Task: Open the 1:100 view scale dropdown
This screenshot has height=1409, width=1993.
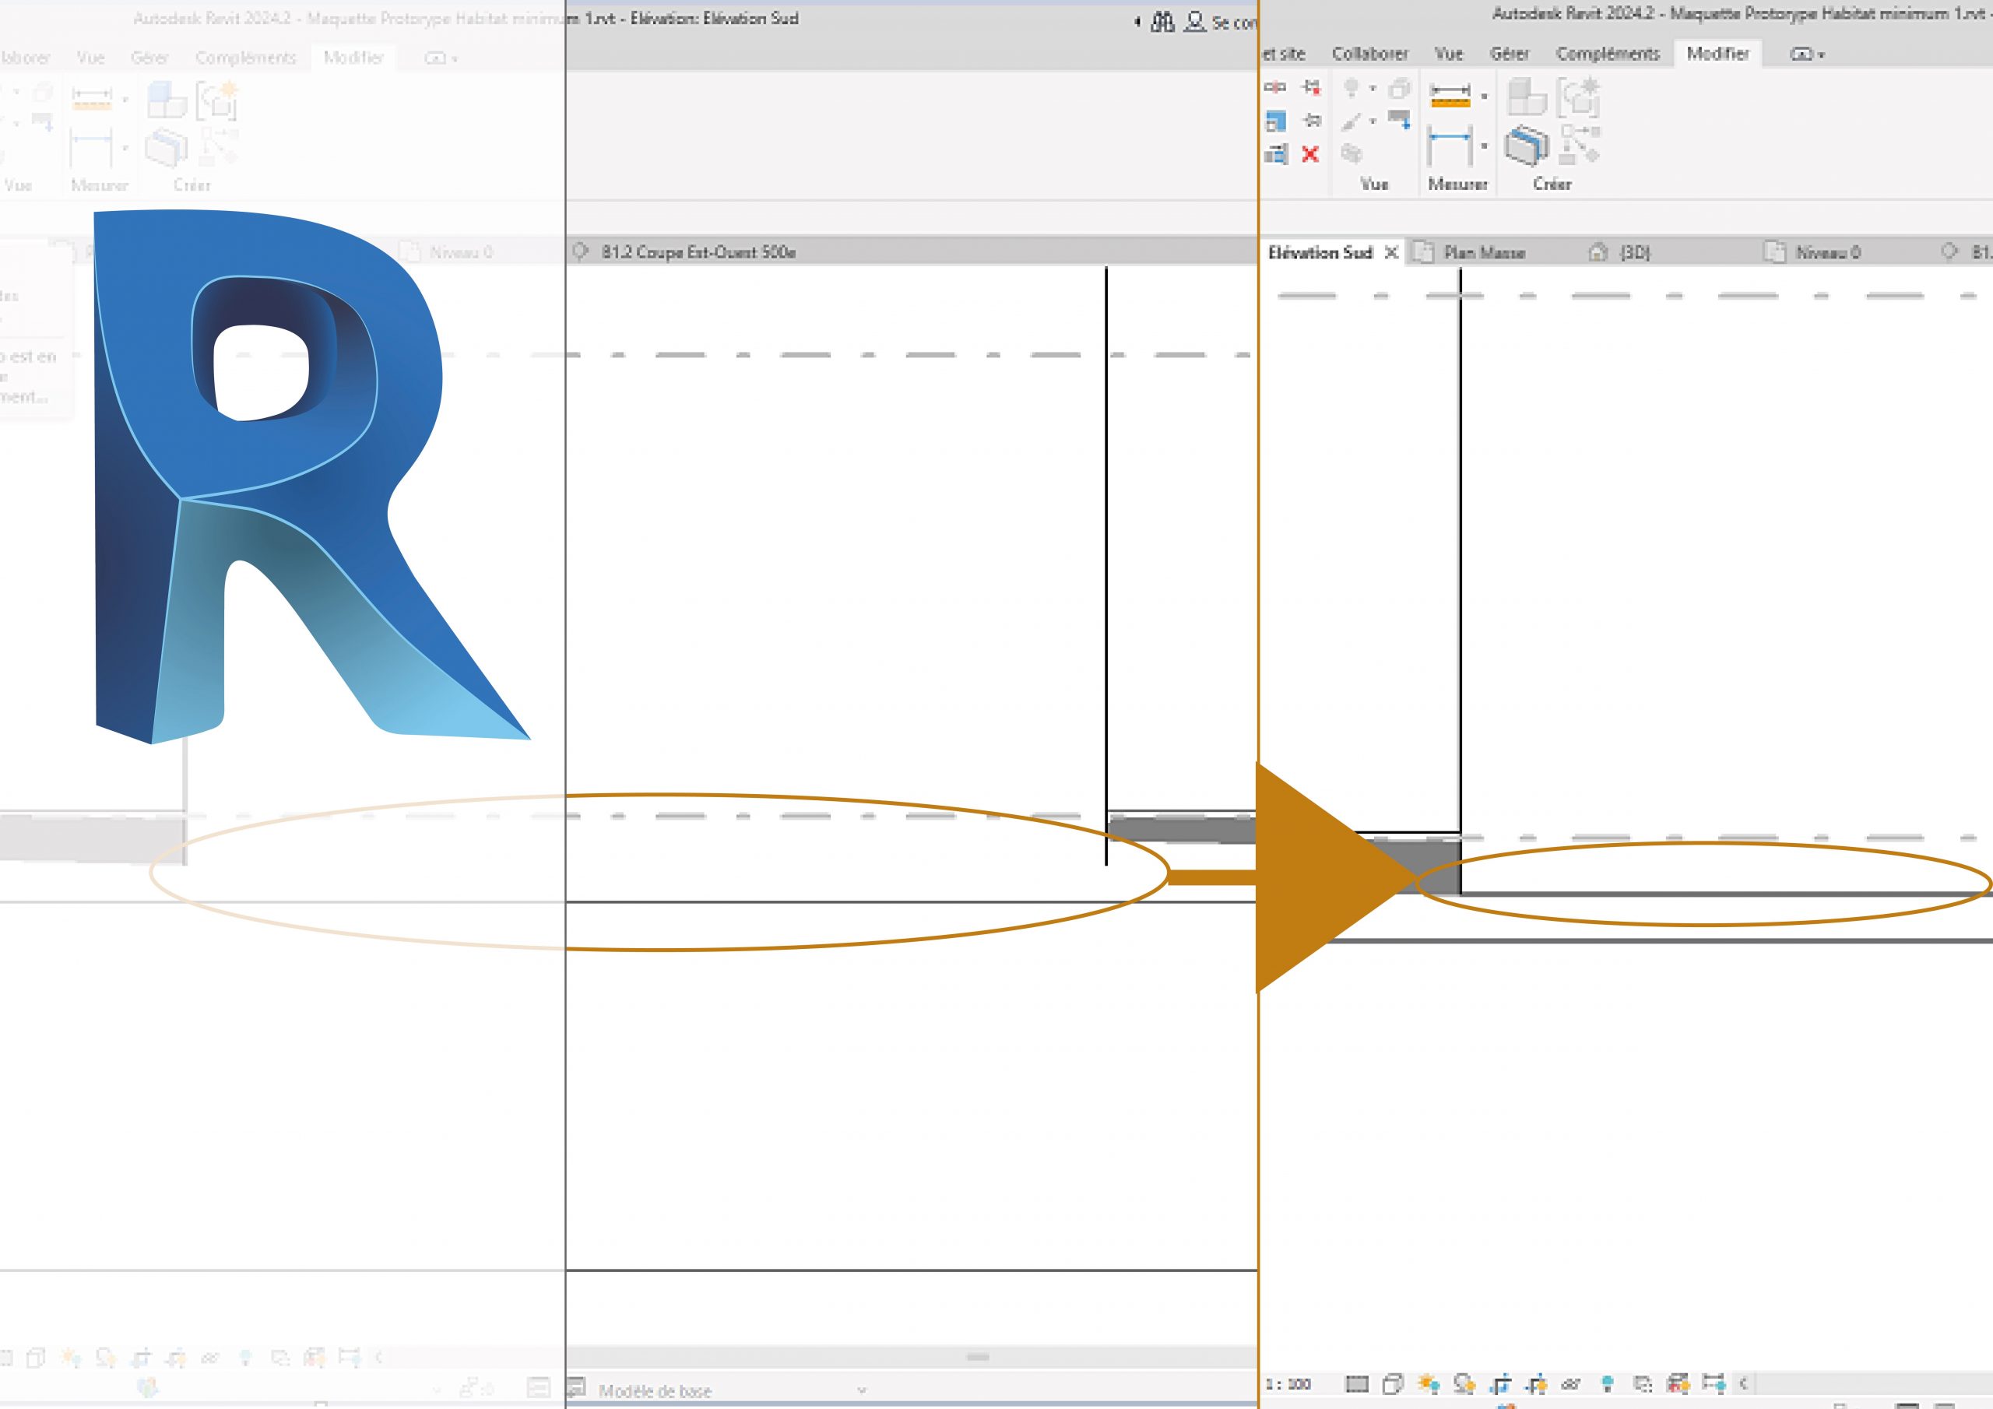Action: pos(1289,1384)
